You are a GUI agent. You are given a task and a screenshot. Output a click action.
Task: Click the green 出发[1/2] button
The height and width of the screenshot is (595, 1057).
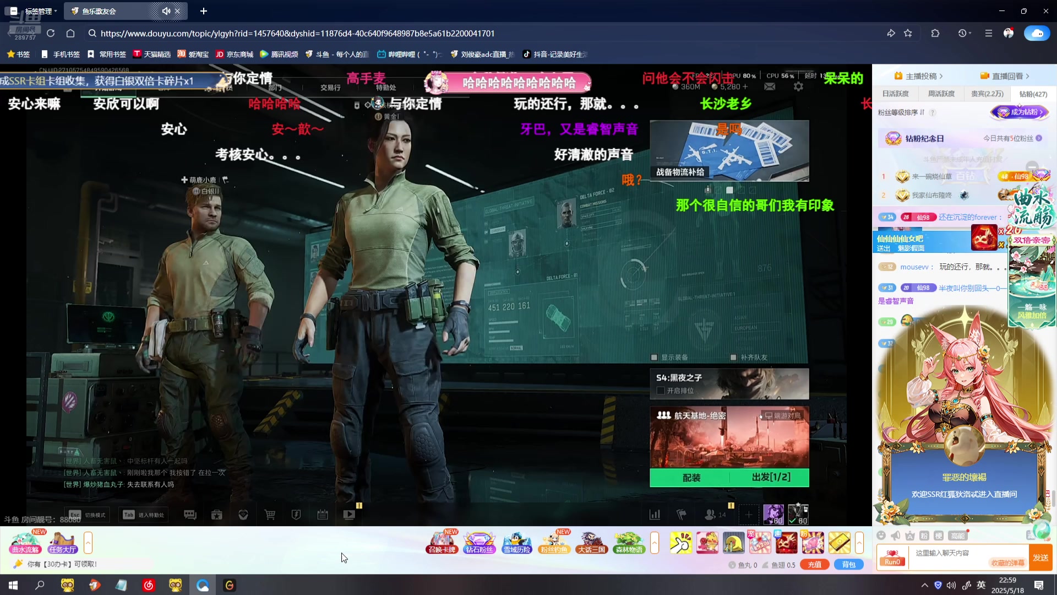click(770, 477)
